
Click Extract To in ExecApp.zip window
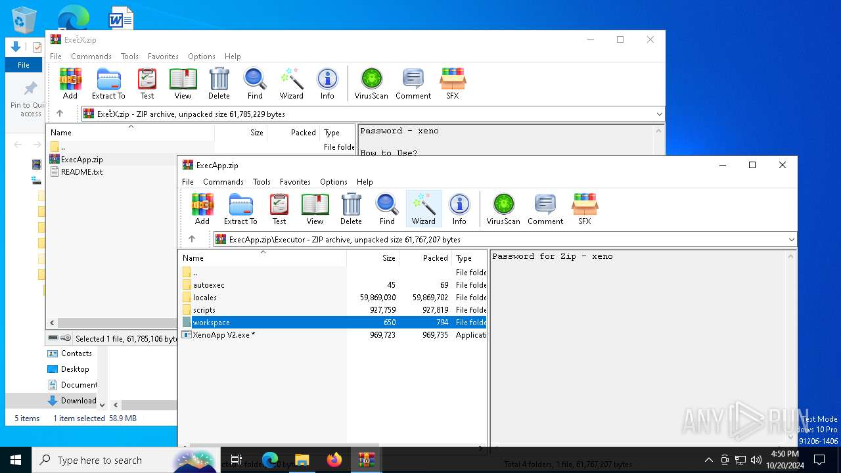tap(240, 210)
